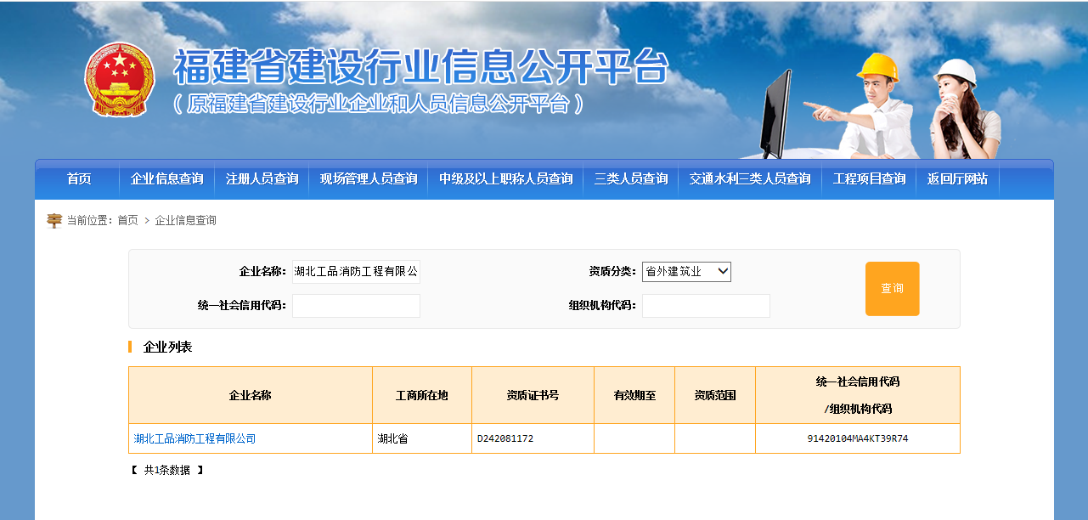Focus the 企业名称 input field
The height and width of the screenshot is (520, 1088).
pyautogui.click(x=356, y=272)
